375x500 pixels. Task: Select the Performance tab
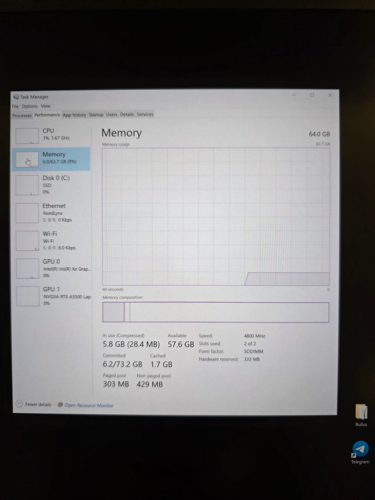47,115
